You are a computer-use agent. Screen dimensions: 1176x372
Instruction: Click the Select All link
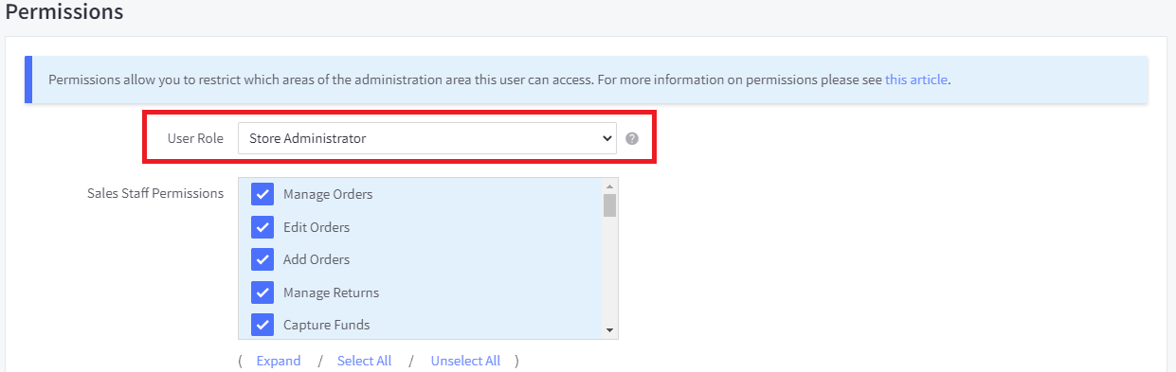(364, 361)
